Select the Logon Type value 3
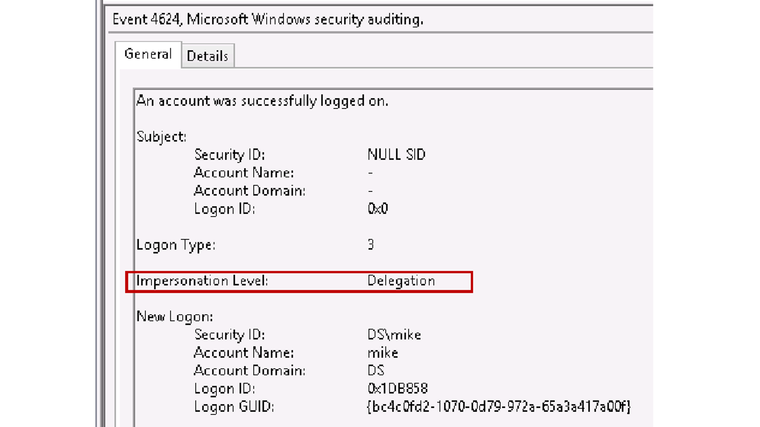 pyautogui.click(x=370, y=244)
